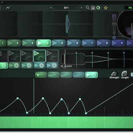Viewport: 133px width, 133px height.
Task: Open the Dr1 preset name menu
Action: click(x=66, y=8)
